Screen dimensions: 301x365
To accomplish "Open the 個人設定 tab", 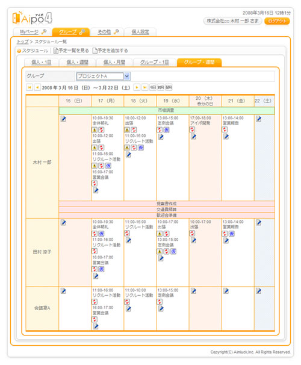I will (x=140, y=32).
